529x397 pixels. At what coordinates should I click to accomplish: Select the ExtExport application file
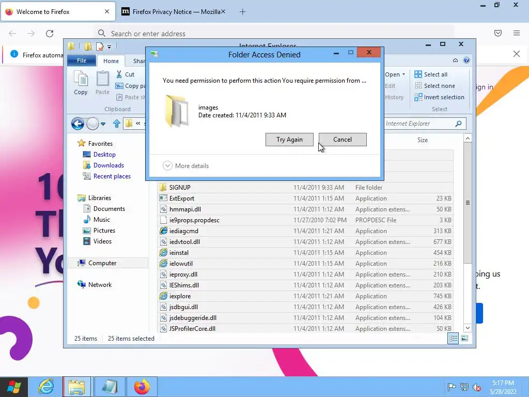tap(305, 198)
